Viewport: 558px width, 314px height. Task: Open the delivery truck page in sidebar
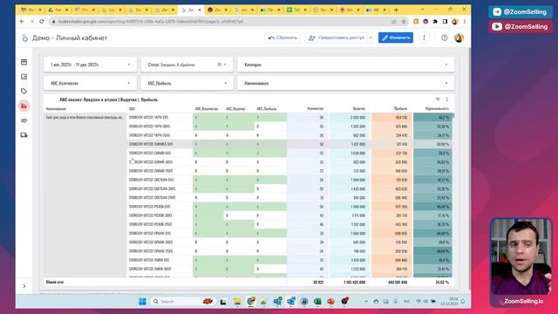pyautogui.click(x=24, y=135)
